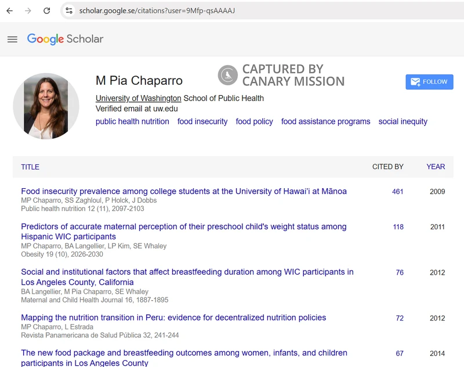Reload the page with refresh icon
Screen dimensions: 464x367
47,10
